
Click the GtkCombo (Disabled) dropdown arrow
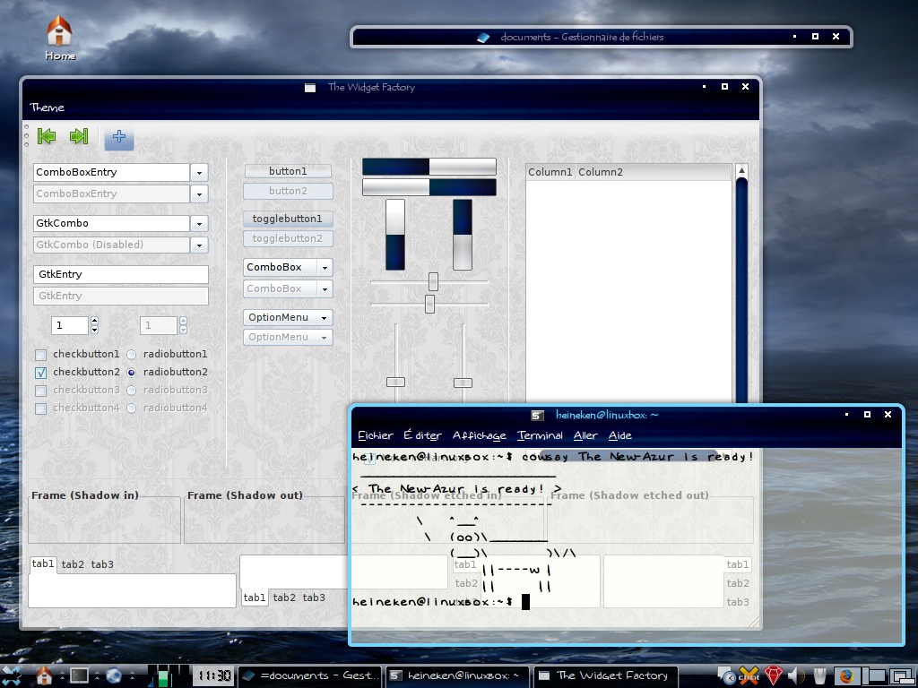[x=199, y=245]
